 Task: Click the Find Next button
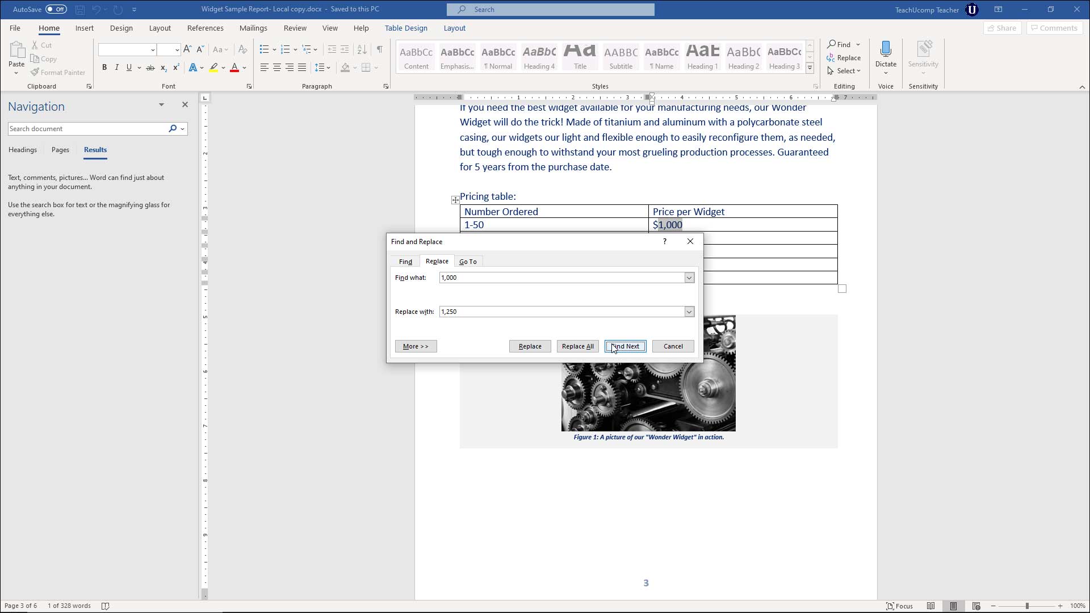pos(625,346)
